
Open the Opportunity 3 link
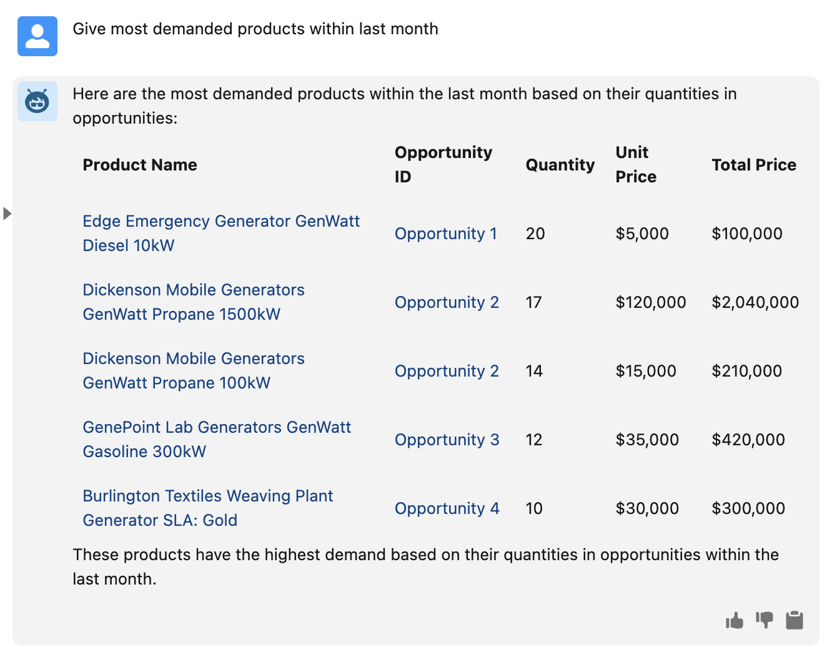pyautogui.click(x=447, y=440)
